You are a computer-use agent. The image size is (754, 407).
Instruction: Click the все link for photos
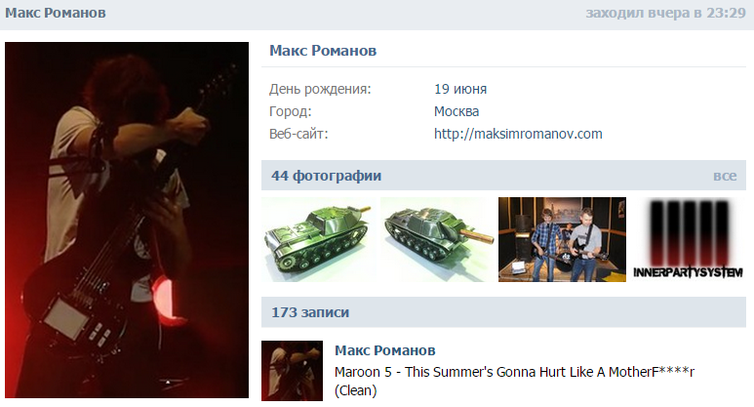[725, 176]
